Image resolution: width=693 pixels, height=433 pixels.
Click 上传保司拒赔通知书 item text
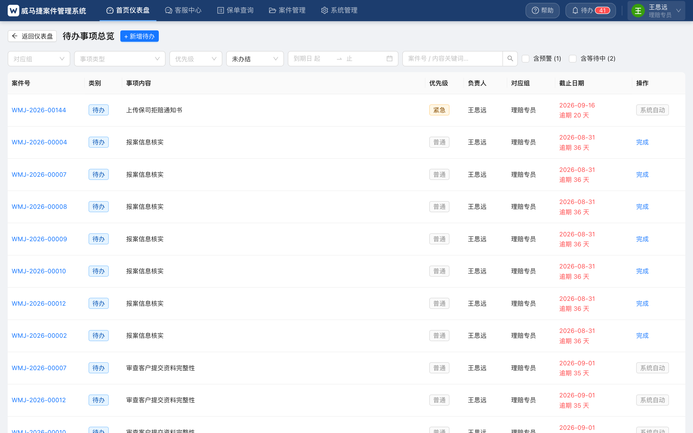(x=154, y=110)
